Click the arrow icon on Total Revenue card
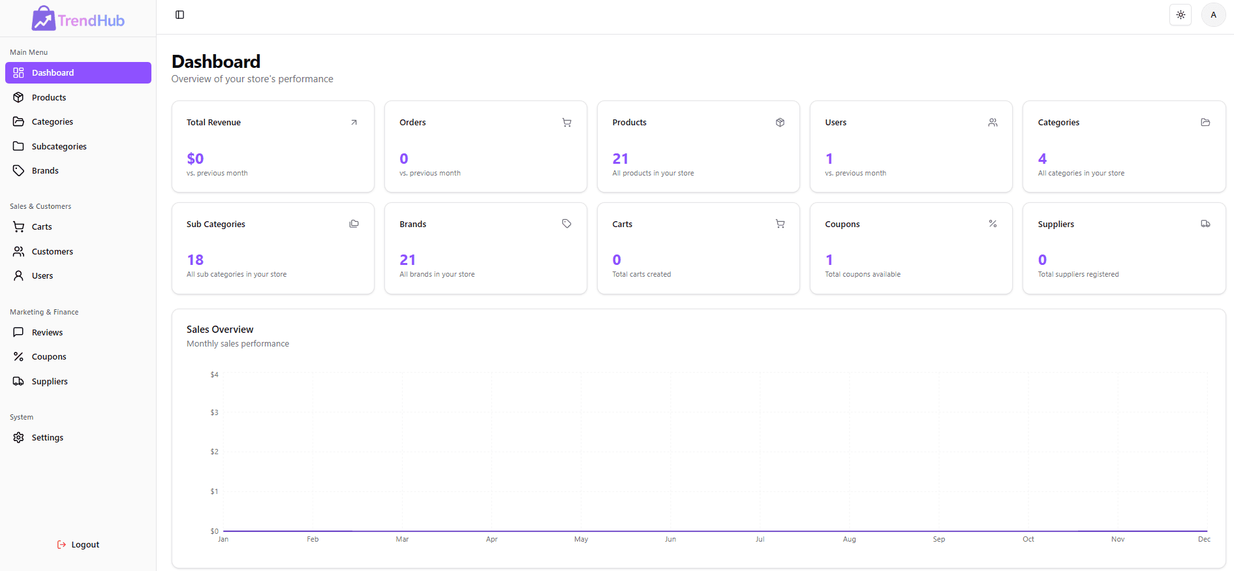This screenshot has width=1234, height=571. click(x=354, y=122)
